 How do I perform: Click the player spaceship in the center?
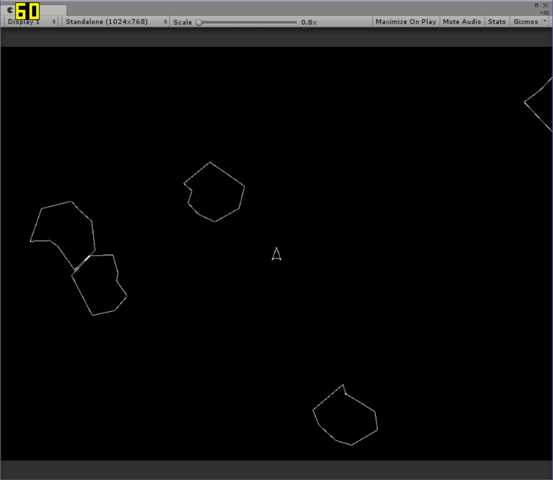tap(276, 254)
